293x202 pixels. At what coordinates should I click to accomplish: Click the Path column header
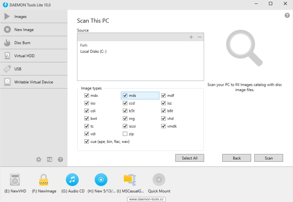[x=84, y=45]
